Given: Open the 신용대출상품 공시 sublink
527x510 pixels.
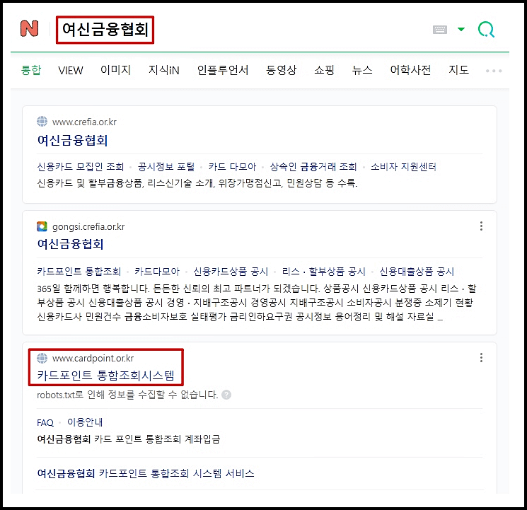Looking at the screenshot, I should click(417, 272).
